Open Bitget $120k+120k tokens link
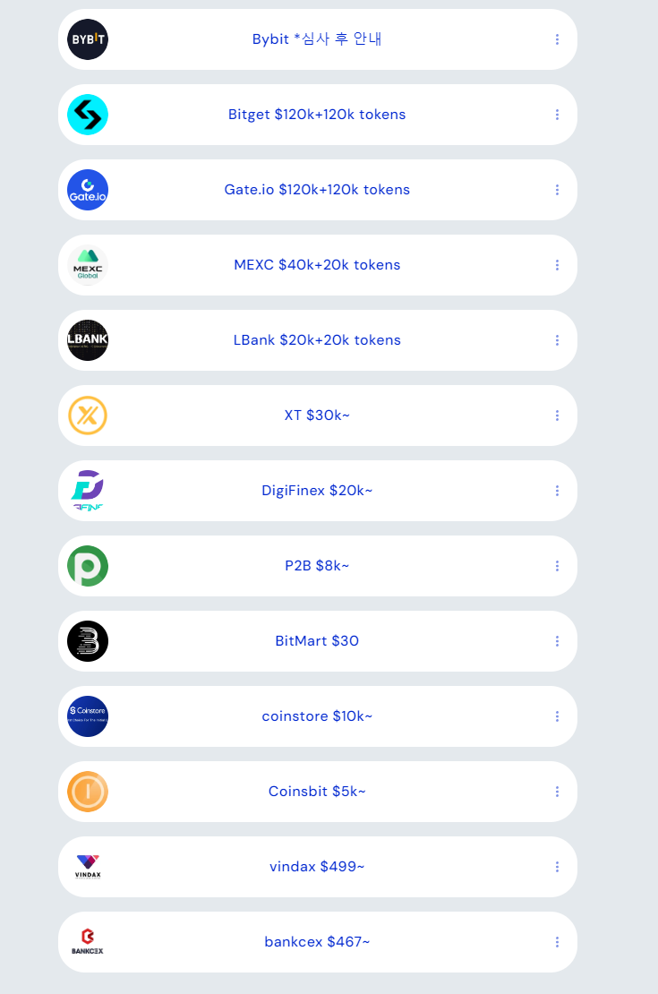This screenshot has height=994, width=658. coord(317,115)
